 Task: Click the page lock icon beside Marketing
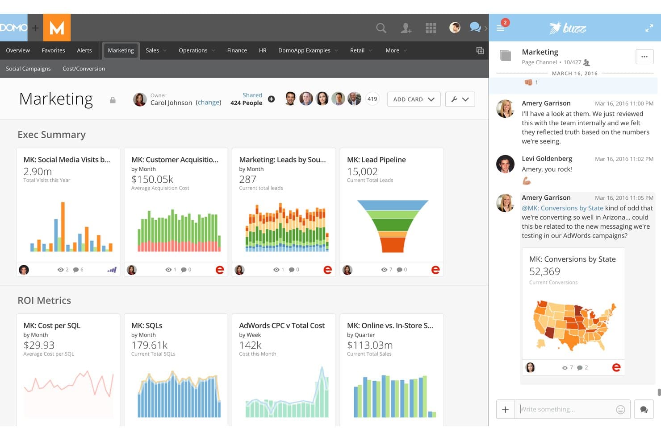tap(113, 100)
